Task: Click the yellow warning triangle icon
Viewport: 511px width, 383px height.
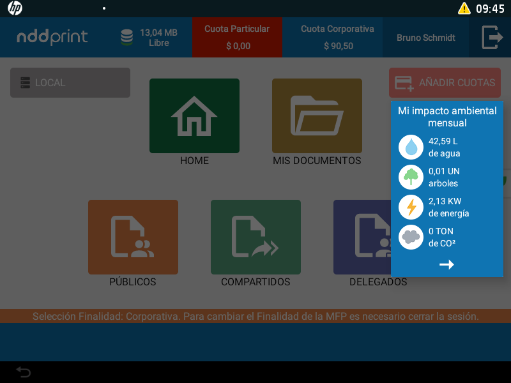Action: pos(464,8)
